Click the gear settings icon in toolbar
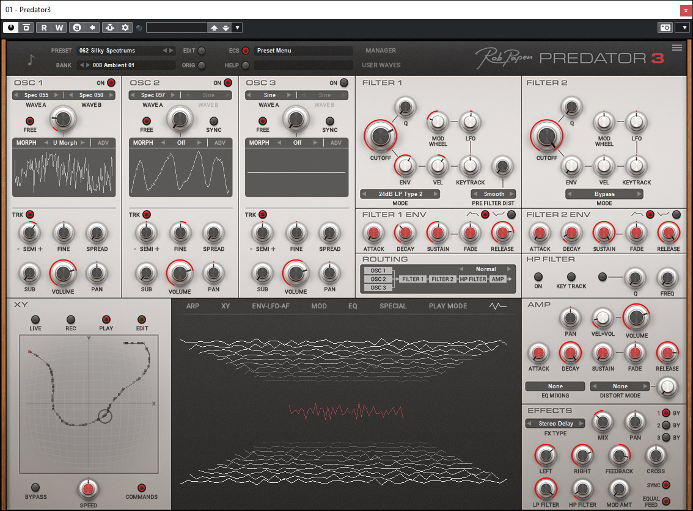Image resolution: width=693 pixels, height=511 pixels. 125,27
